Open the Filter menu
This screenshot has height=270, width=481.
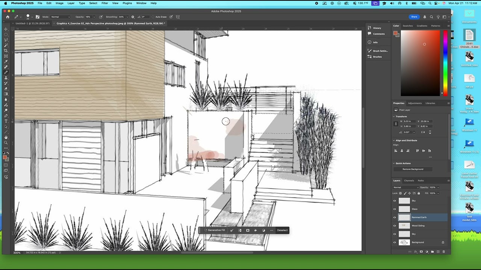105,3
